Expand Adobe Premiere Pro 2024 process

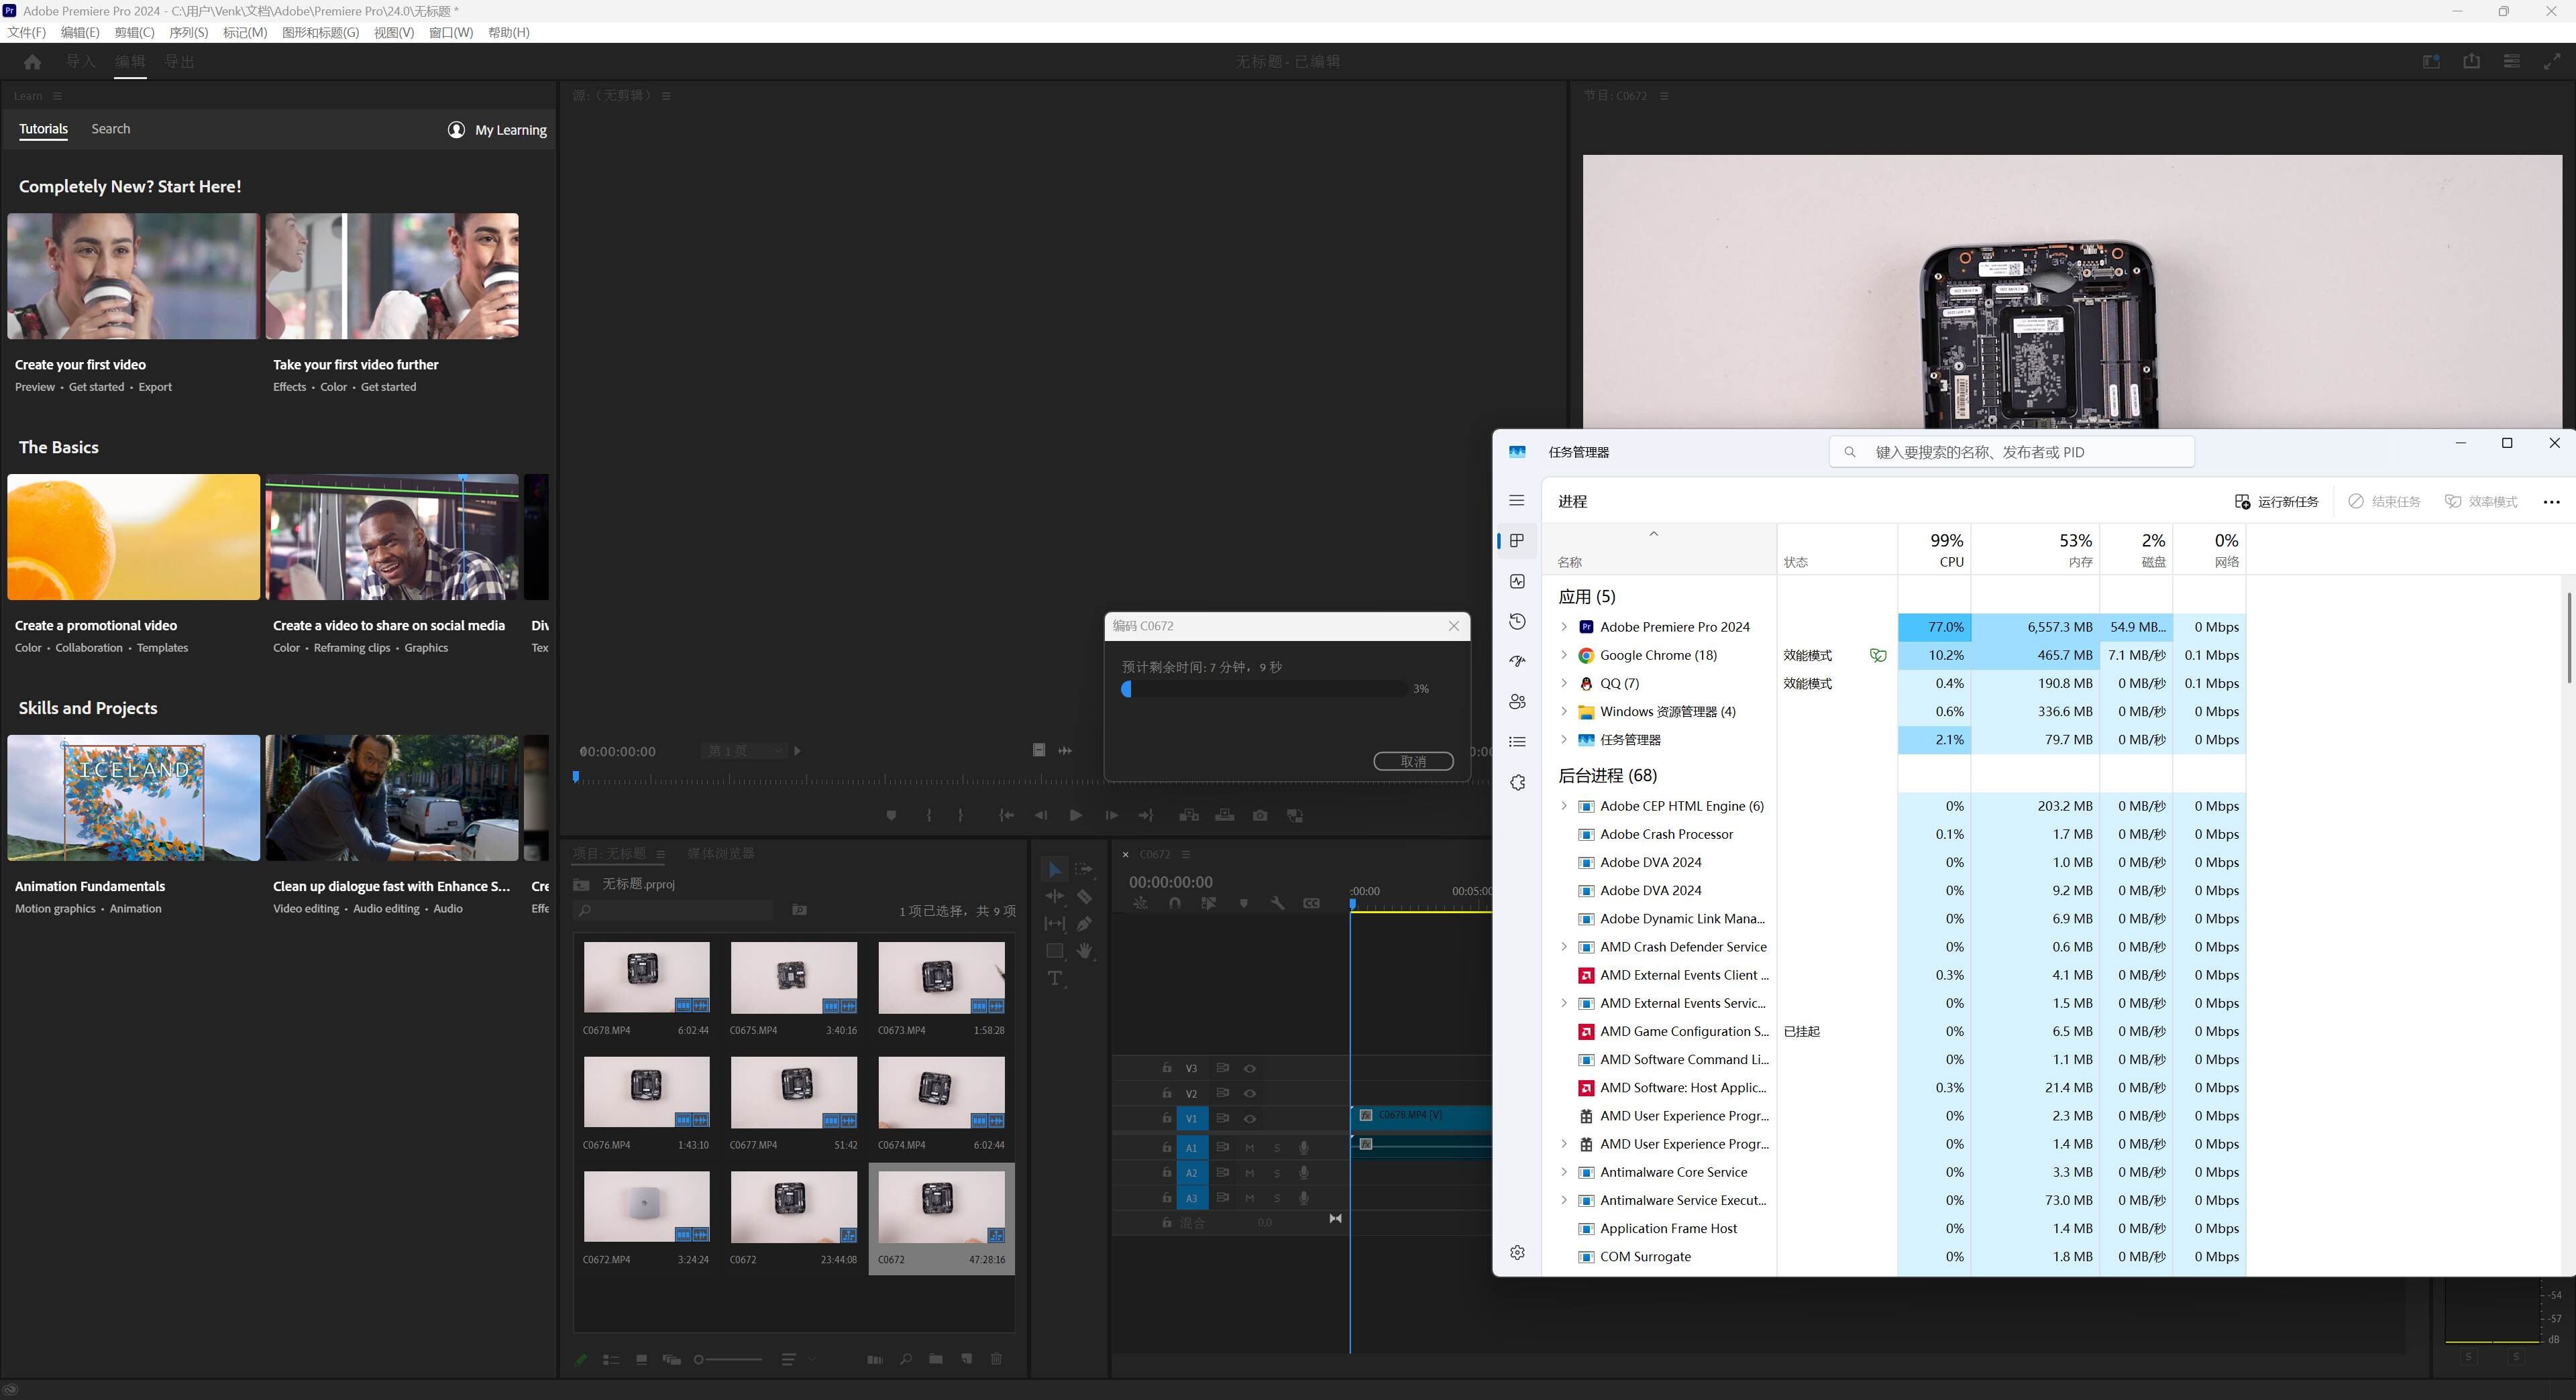[x=1564, y=626]
